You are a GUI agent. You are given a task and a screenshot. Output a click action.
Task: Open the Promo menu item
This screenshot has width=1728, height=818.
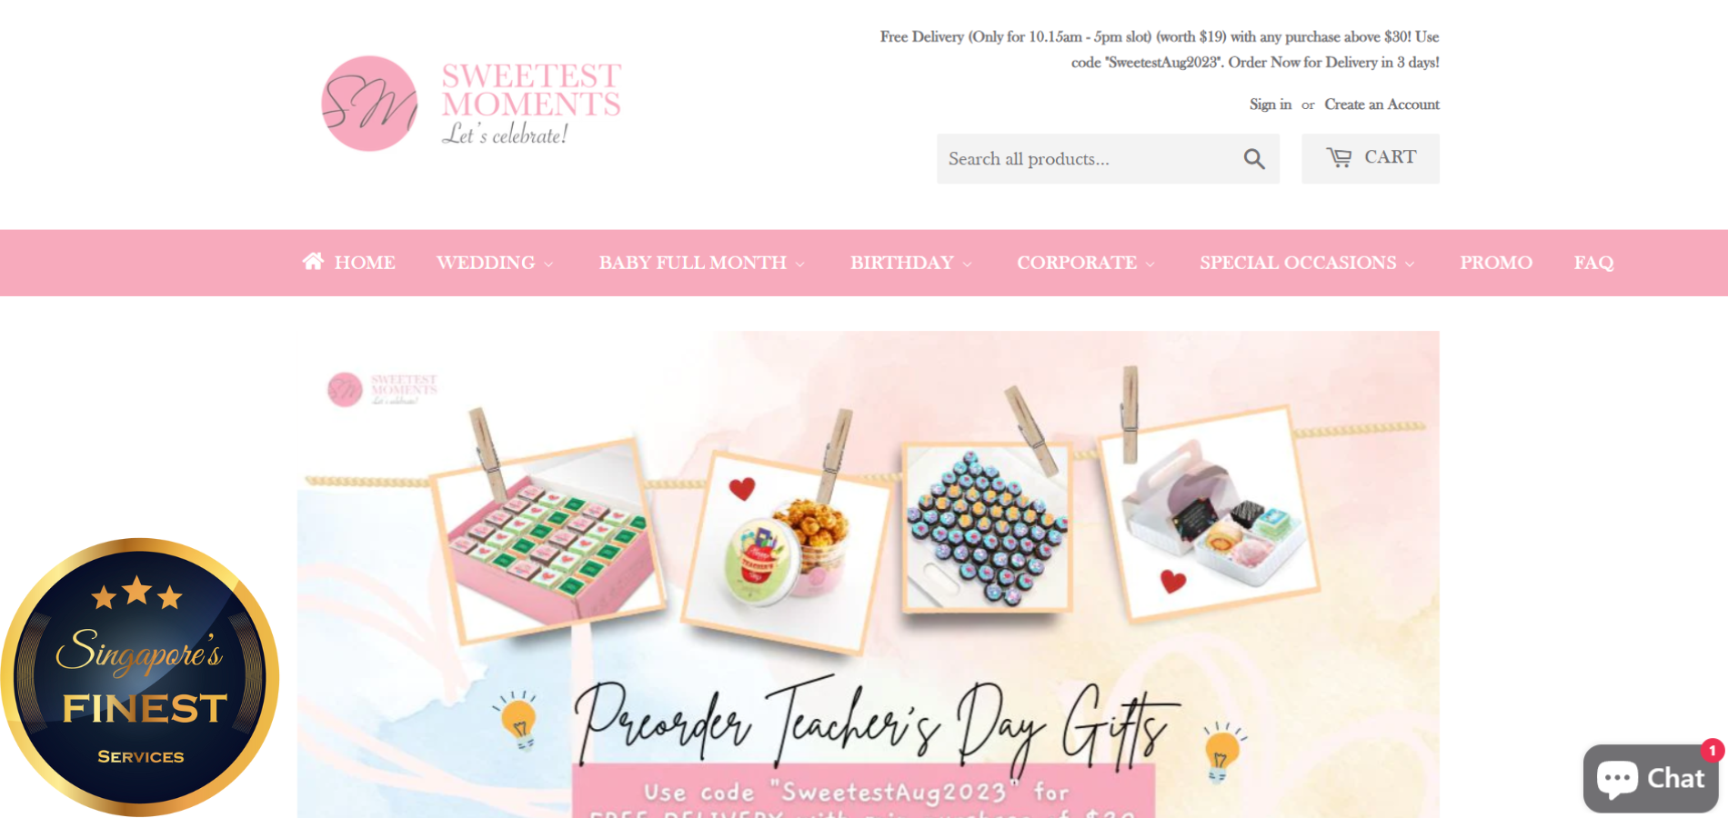coord(1496,263)
